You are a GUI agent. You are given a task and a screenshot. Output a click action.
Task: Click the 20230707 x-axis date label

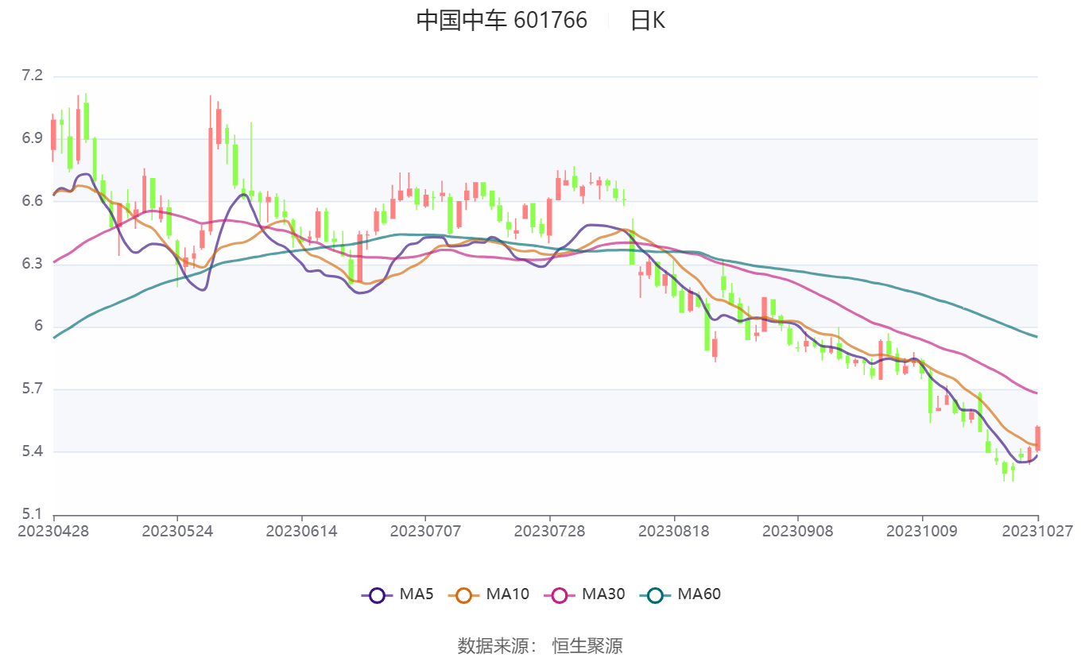425,531
